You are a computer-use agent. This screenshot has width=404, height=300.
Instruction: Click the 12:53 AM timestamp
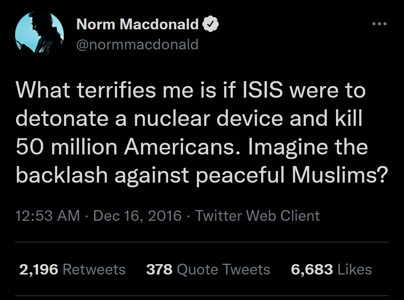[x=48, y=215]
